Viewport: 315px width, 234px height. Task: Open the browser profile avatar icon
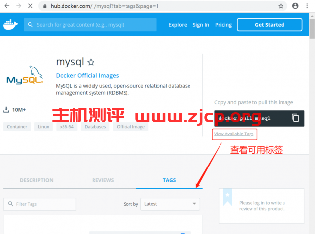[295, 6]
